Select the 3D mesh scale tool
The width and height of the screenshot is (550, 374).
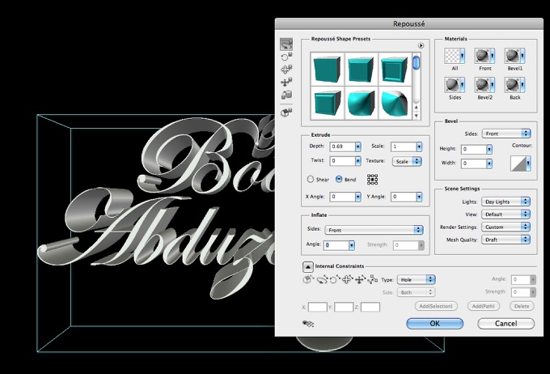[286, 96]
